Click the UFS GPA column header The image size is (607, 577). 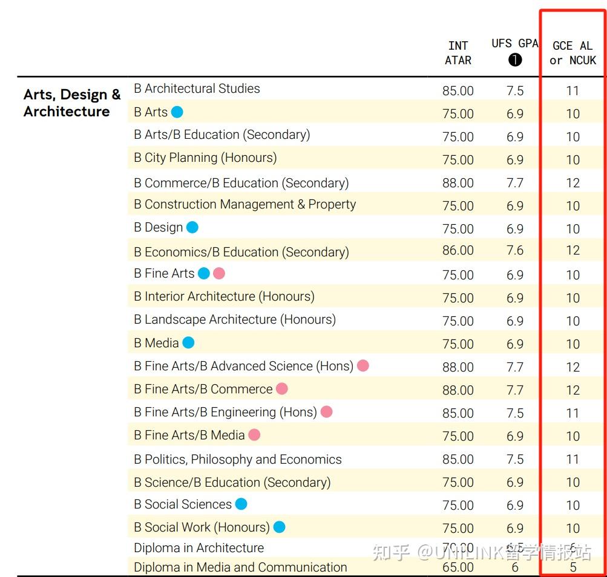tap(514, 44)
